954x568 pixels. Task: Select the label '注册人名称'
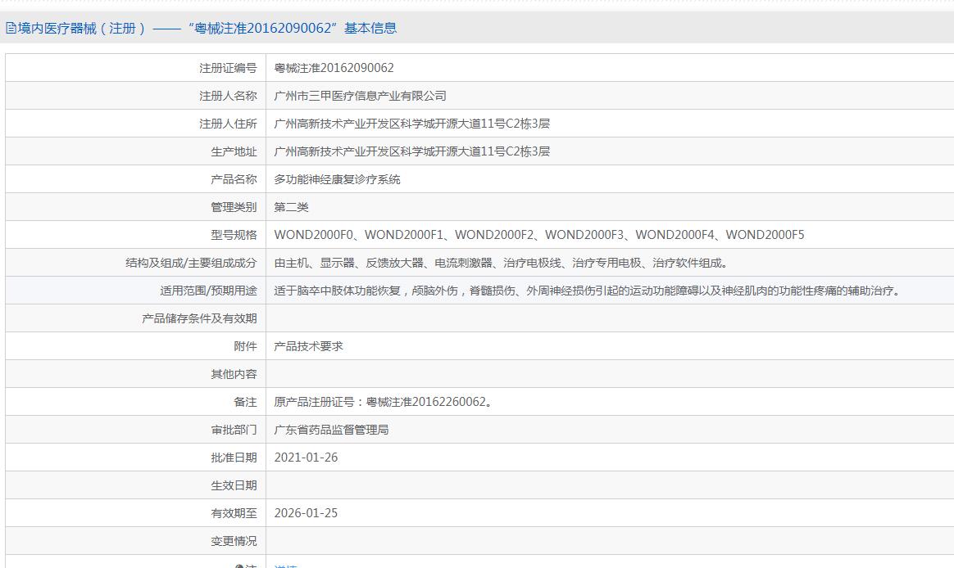coord(228,96)
